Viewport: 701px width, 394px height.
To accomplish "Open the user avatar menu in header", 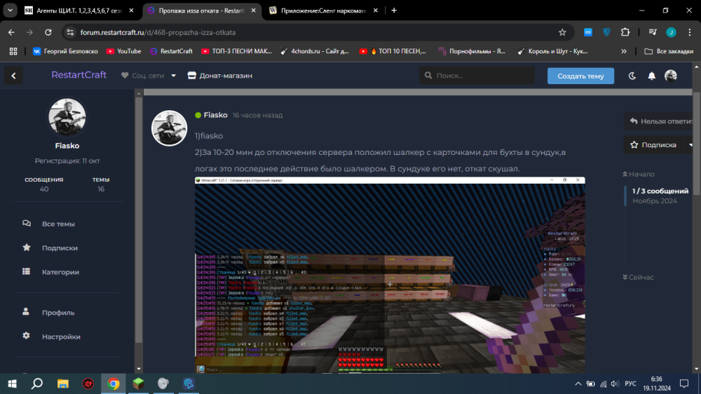I will 671,76.
